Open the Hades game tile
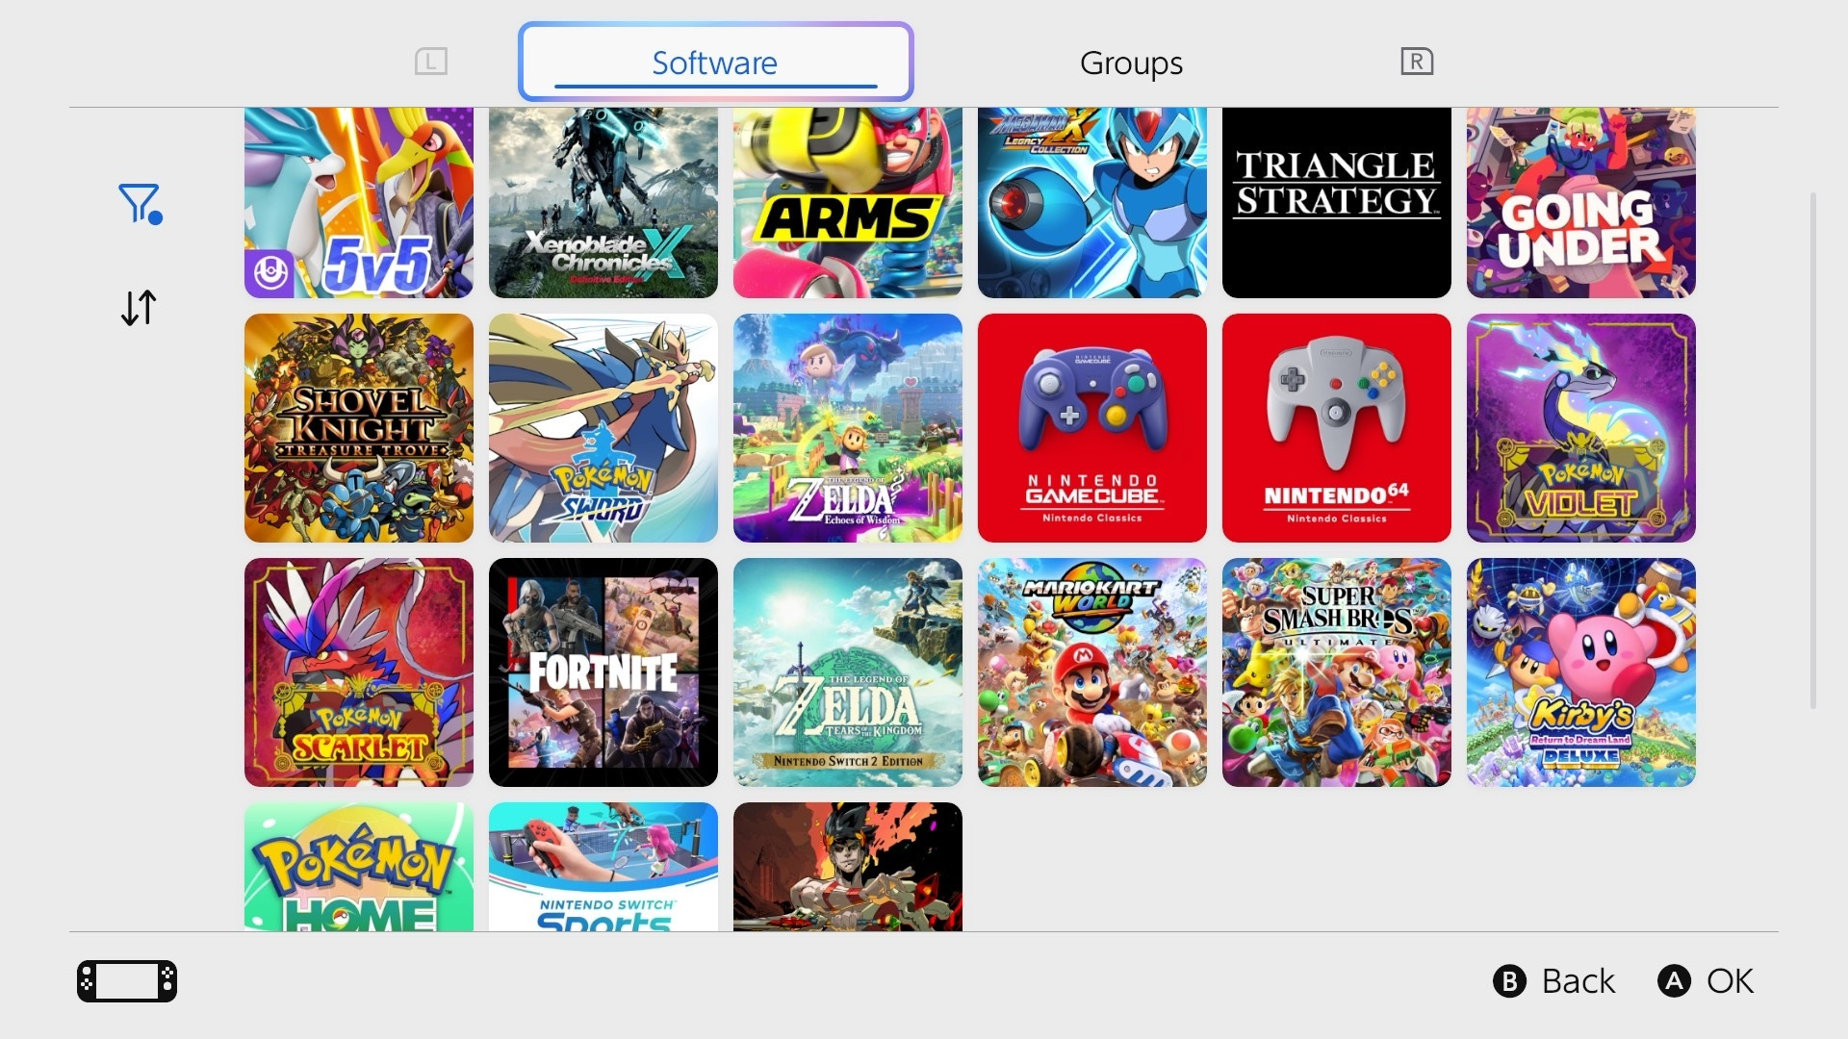1848x1039 pixels. (848, 867)
